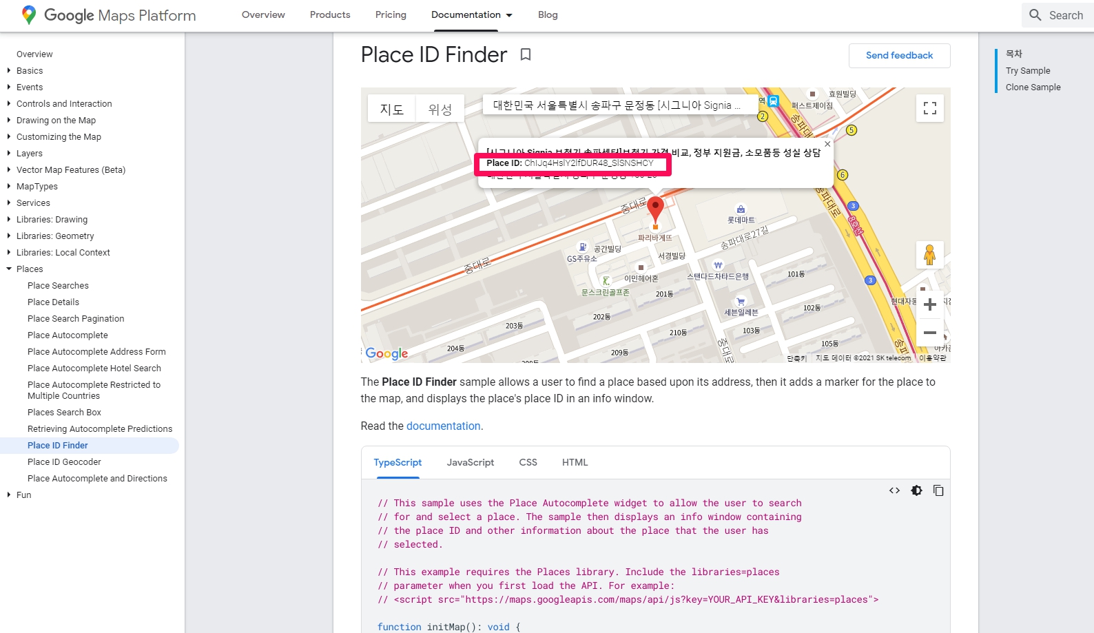Open the documentation hyperlink

point(443,426)
